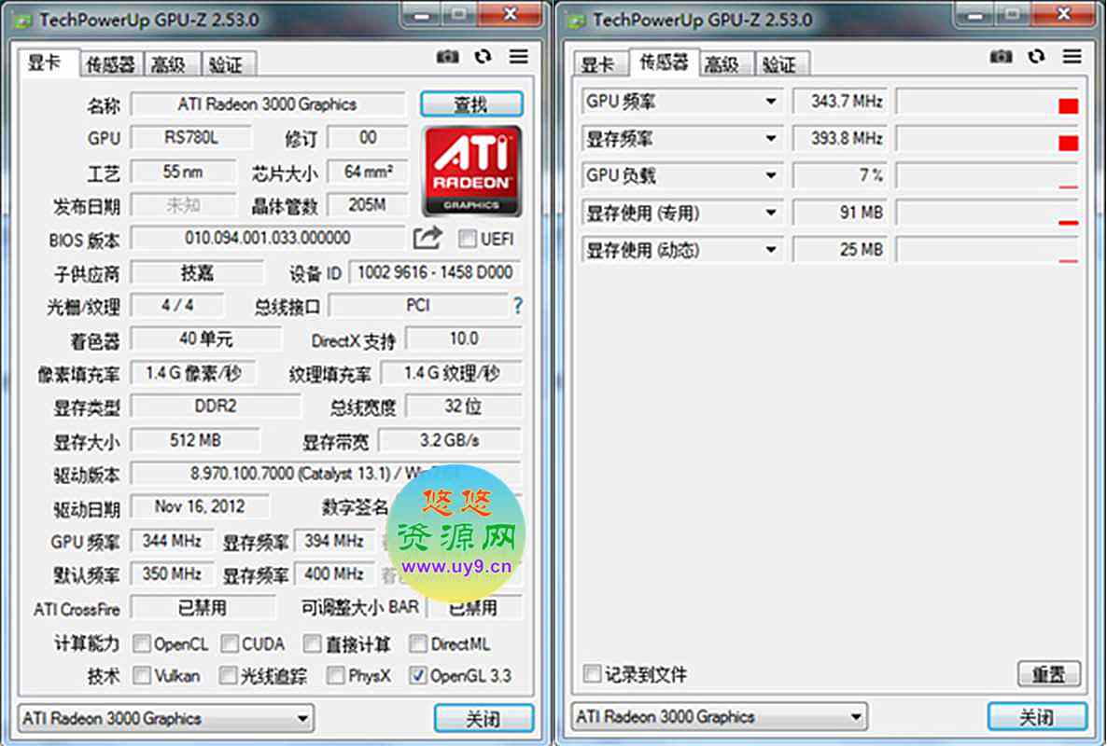Toggle the Vulkan checkbox

point(142,675)
